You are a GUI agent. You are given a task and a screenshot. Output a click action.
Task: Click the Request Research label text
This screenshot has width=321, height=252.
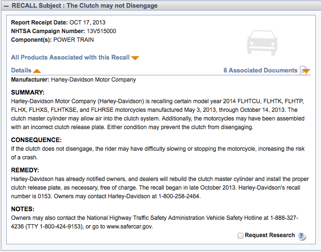click(x=269, y=235)
